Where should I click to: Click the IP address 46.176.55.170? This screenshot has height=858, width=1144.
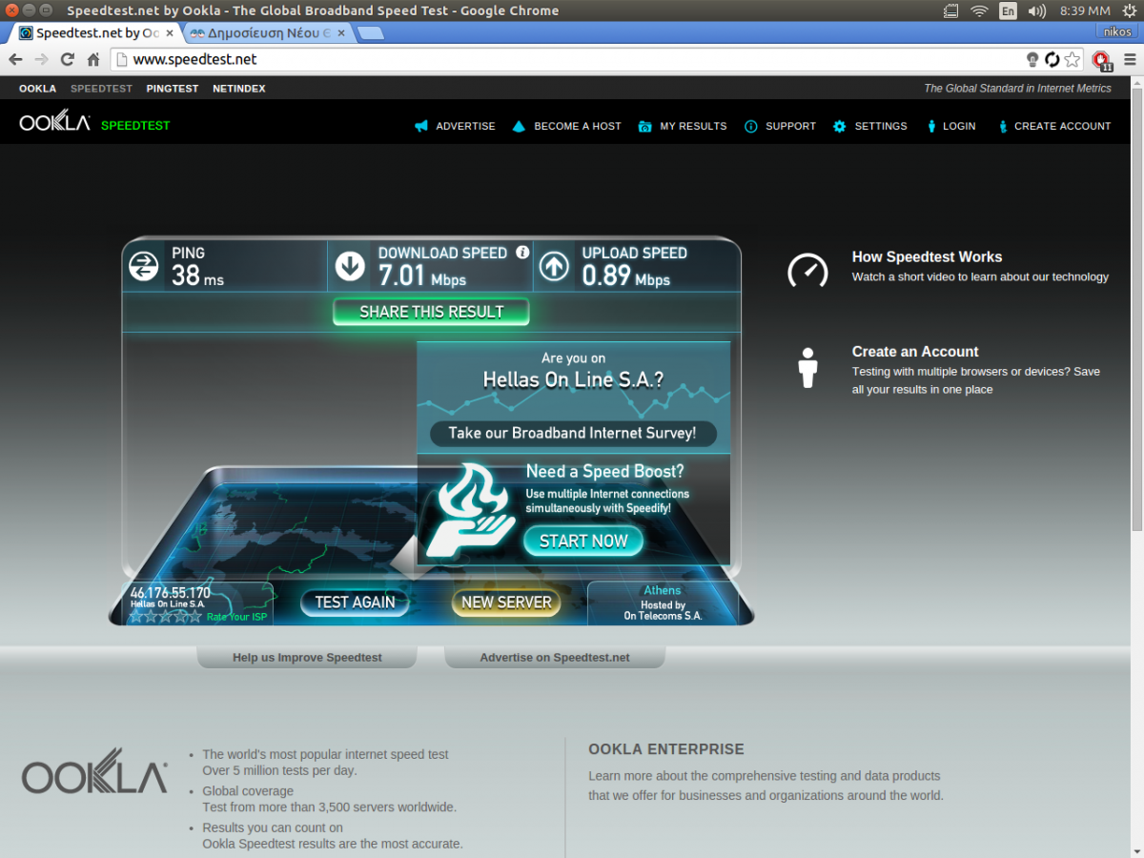click(x=170, y=593)
